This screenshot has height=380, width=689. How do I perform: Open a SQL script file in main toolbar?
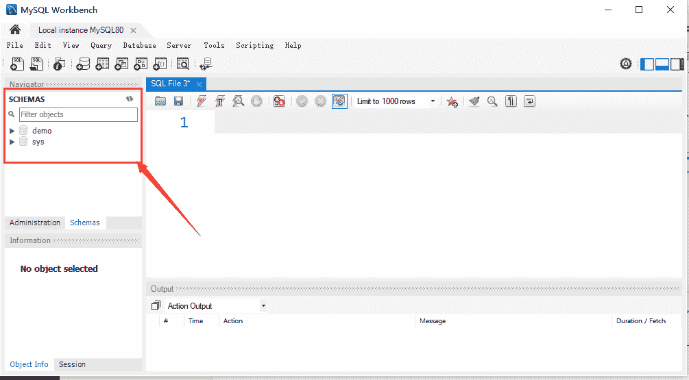[36, 64]
